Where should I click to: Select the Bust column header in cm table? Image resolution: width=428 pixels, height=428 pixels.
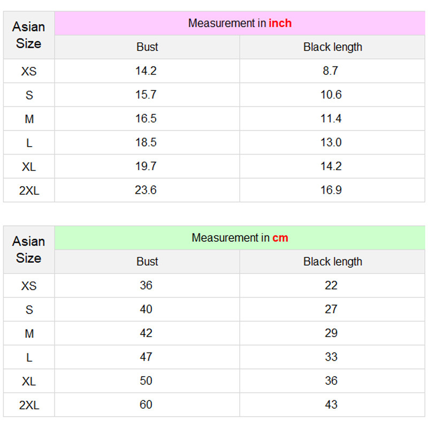tap(147, 262)
